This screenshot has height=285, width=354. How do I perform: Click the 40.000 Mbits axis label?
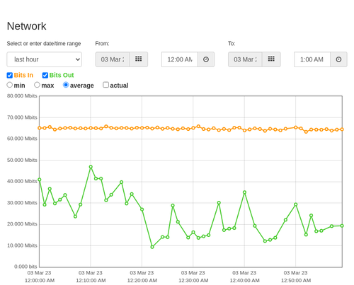coord(22,181)
